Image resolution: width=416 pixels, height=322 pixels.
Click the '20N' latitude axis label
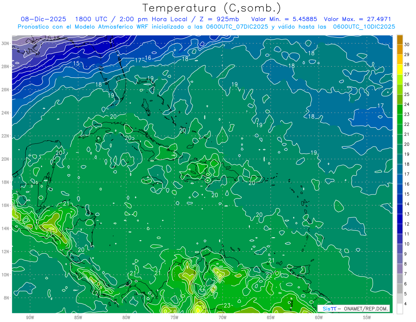[x=5, y=159]
